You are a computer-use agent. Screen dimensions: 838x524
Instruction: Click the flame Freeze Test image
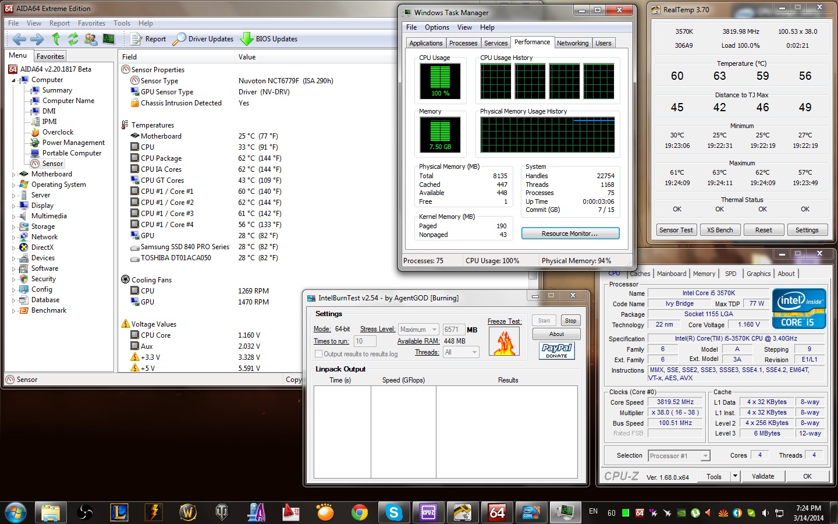pos(505,341)
